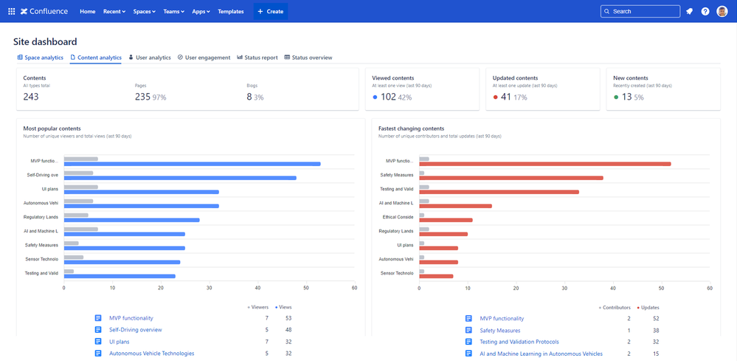The image size is (737, 361).
Task: Switch to the User analytics tab
Action: 149,58
